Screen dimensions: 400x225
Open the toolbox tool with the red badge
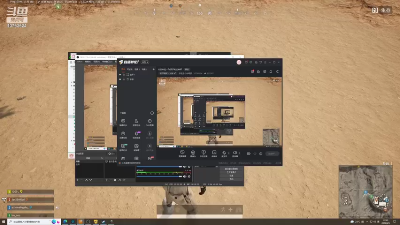coord(150,158)
